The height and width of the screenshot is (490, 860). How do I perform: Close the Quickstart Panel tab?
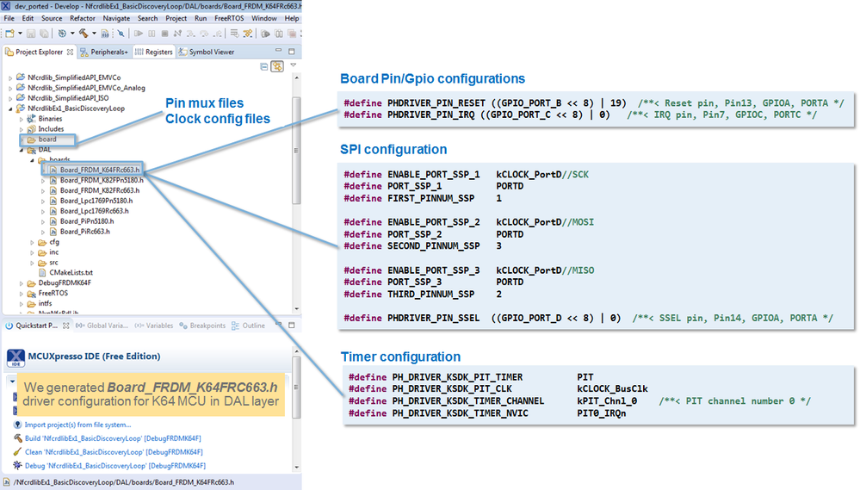[65, 326]
